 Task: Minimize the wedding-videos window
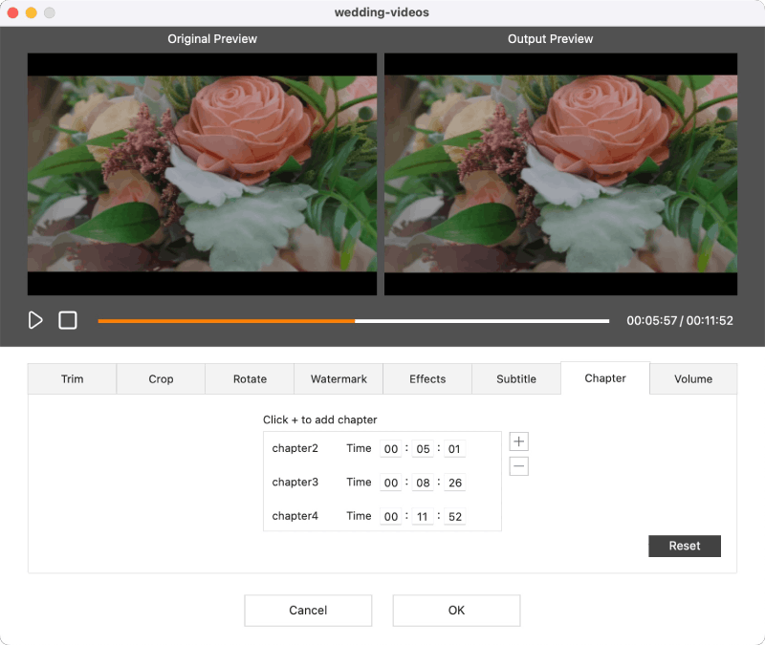click(32, 12)
